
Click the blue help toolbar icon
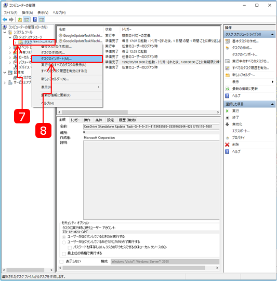35,20
